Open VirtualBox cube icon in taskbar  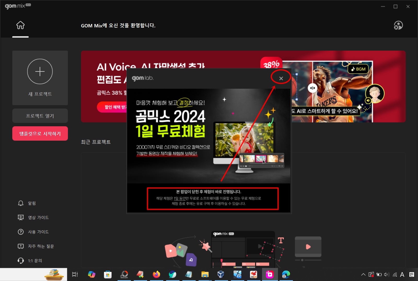click(x=221, y=274)
